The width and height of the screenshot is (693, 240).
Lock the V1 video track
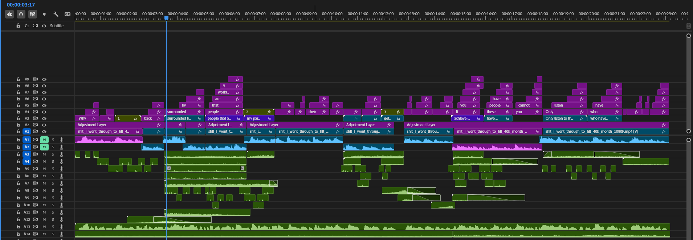click(18, 131)
